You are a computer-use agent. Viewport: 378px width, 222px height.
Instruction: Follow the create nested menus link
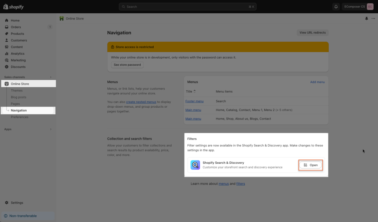(x=141, y=102)
